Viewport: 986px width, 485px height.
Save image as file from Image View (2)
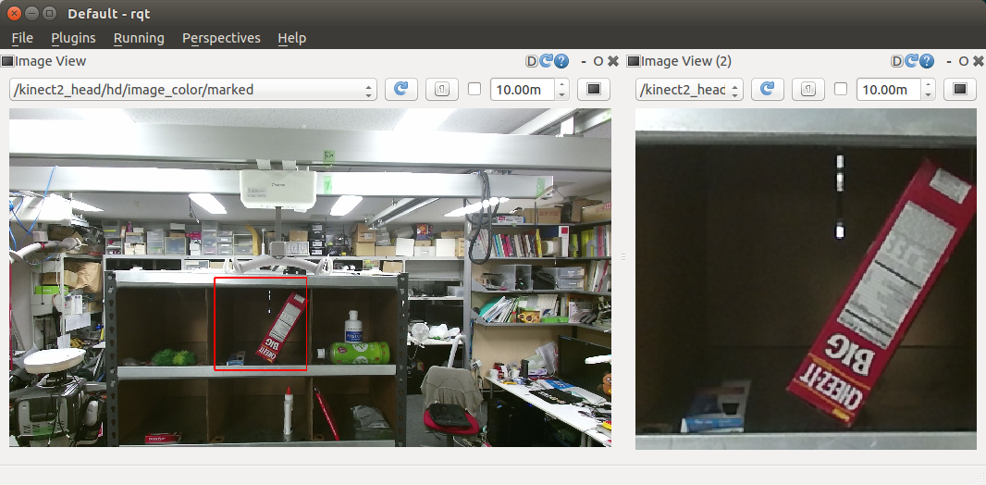(x=959, y=90)
